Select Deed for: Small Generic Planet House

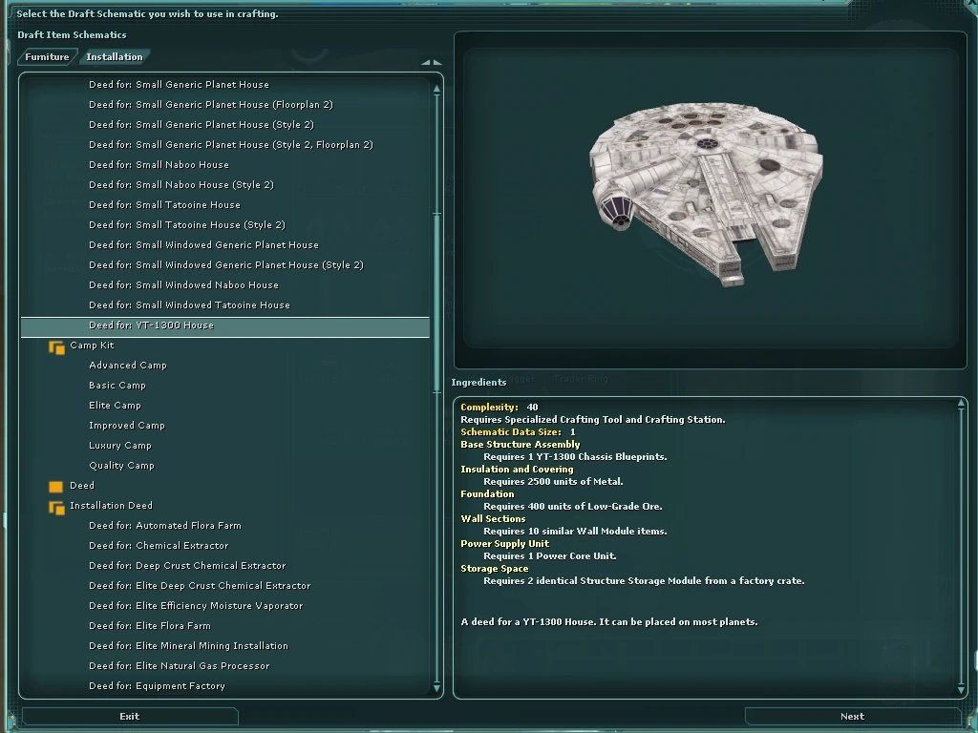pyautogui.click(x=179, y=85)
